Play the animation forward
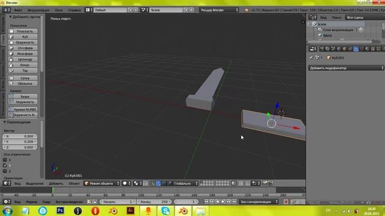Screen dimensions: 385x216 (223, 202)
